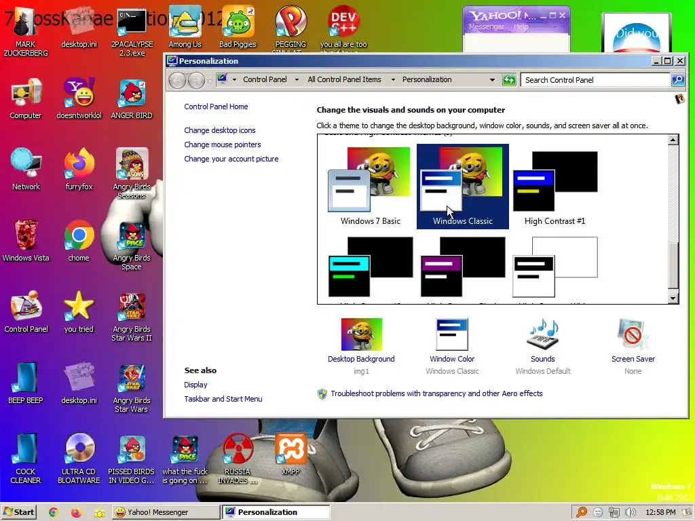The height and width of the screenshot is (521, 695).
Task: Click the Personalization taskbar button
Action: [x=276, y=512]
